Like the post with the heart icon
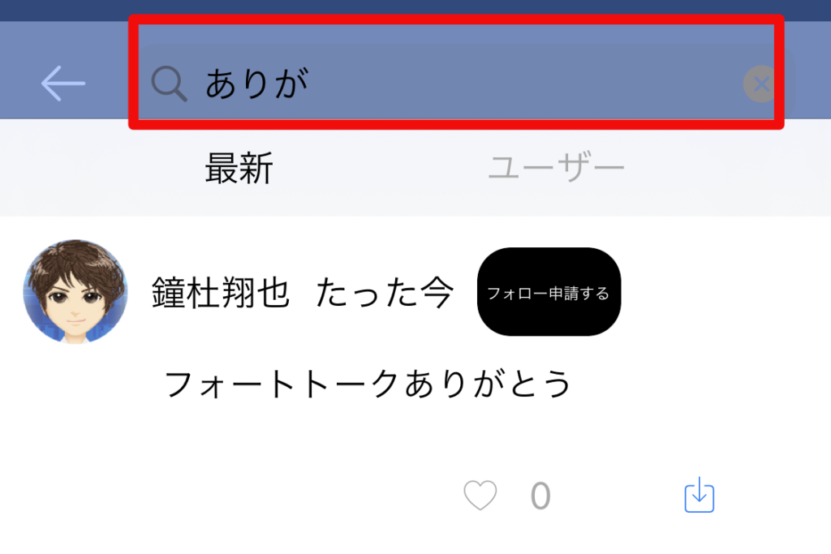Screen dimensions: 831x554 click(480, 495)
